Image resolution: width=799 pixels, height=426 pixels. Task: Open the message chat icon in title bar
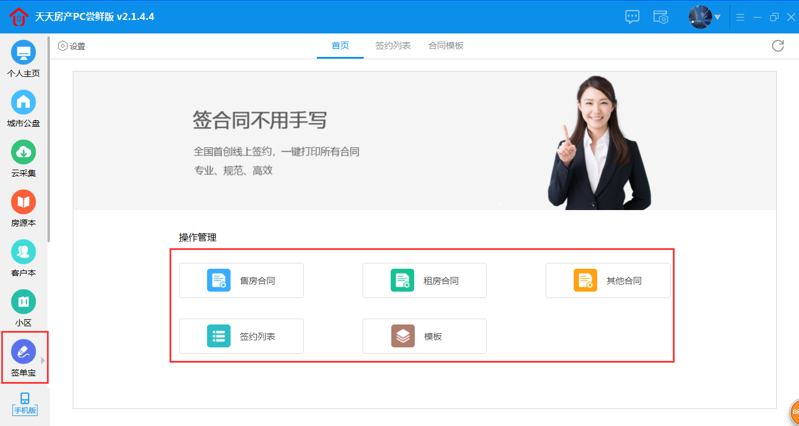[x=632, y=17]
